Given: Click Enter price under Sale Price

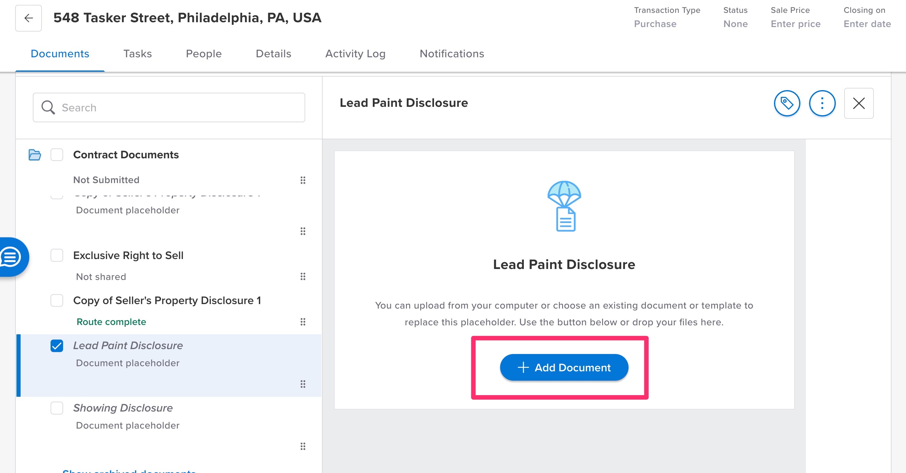Looking at the screenshot, I should click(x=795, y=24).
